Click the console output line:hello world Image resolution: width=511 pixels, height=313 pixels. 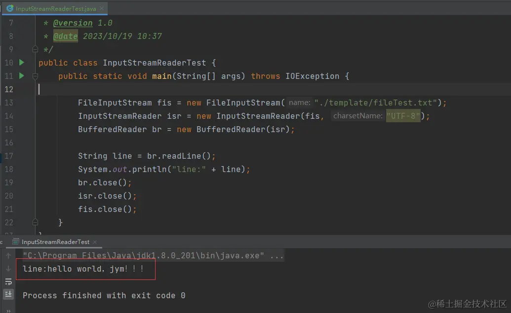[83, 269]
